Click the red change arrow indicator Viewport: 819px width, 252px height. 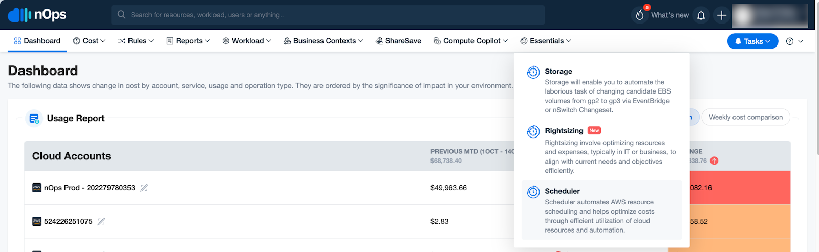coord(714,161)
